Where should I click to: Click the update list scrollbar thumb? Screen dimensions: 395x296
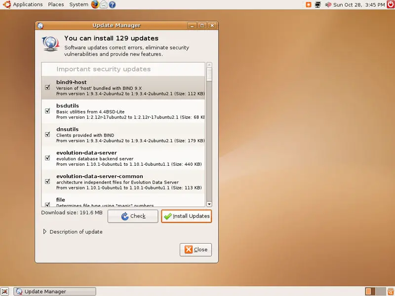click(x=209, y=75)
